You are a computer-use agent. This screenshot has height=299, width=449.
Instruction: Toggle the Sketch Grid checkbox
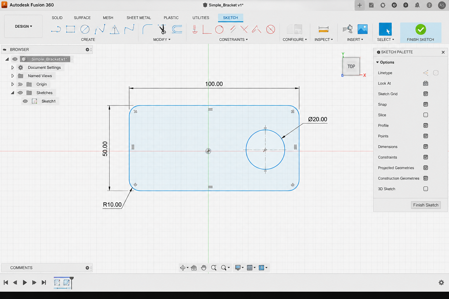pyautogui.click(x=426, y=94)
